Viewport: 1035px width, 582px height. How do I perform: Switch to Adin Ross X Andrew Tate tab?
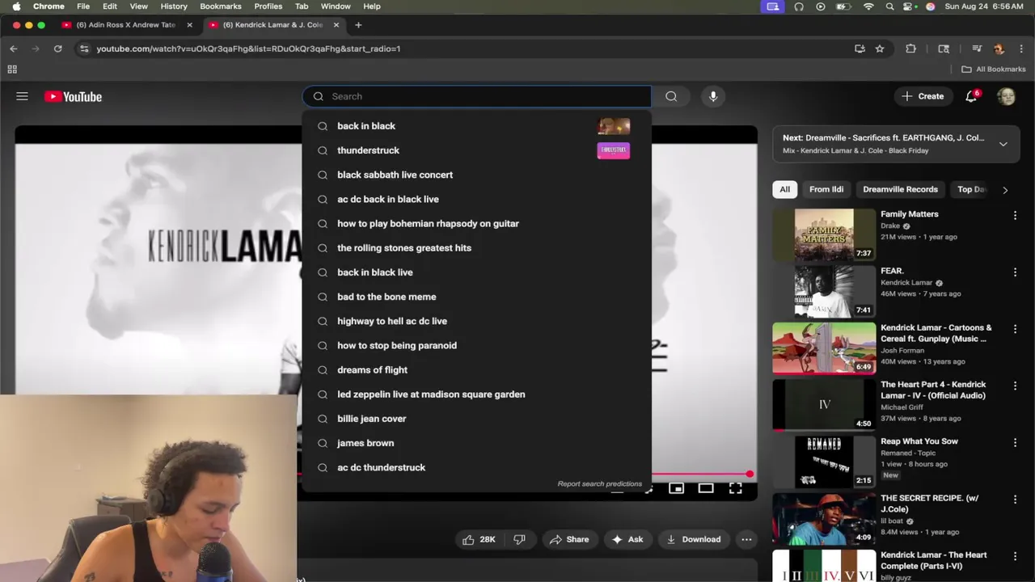point(125,25)
